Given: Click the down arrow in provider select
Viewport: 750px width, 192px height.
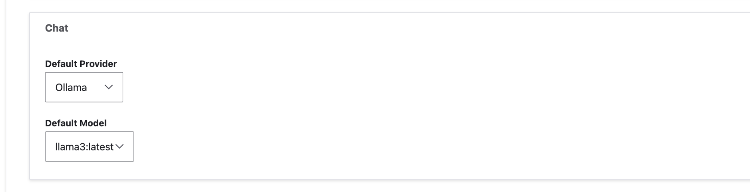Looking at the screenshot, I should [109, 87].
